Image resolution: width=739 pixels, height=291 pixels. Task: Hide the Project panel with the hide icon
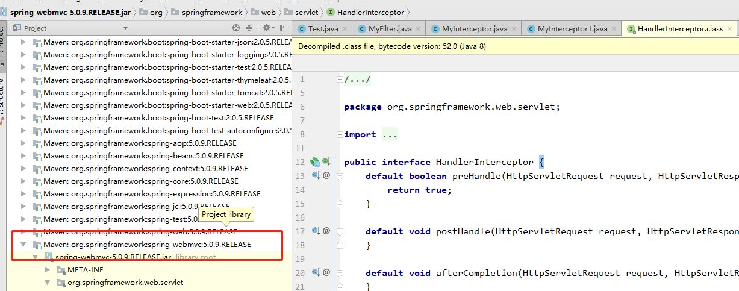[283, 28]
